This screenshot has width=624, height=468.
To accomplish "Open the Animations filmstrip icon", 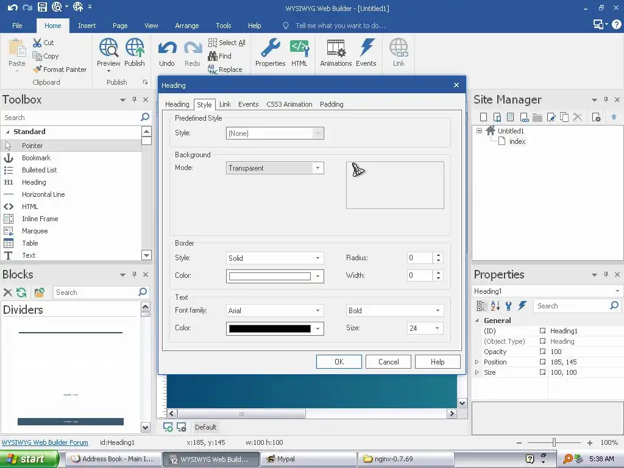I will [336, 48].
